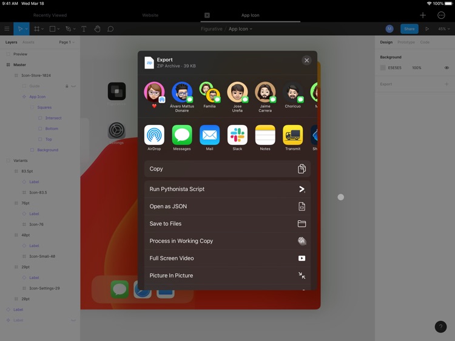Open the Figma hamburger menu
The image size is (455, 341).
pos(7,29)
